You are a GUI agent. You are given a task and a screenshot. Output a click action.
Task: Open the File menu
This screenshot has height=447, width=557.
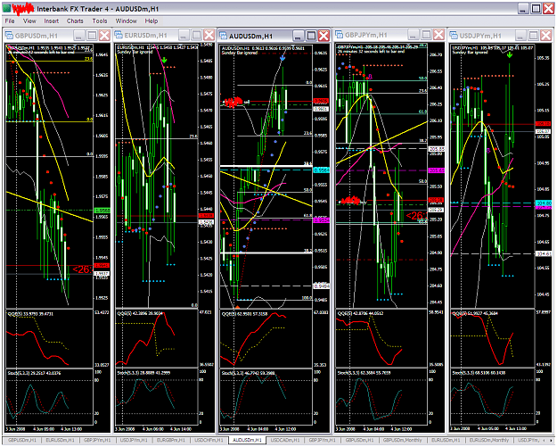point(10,21)
